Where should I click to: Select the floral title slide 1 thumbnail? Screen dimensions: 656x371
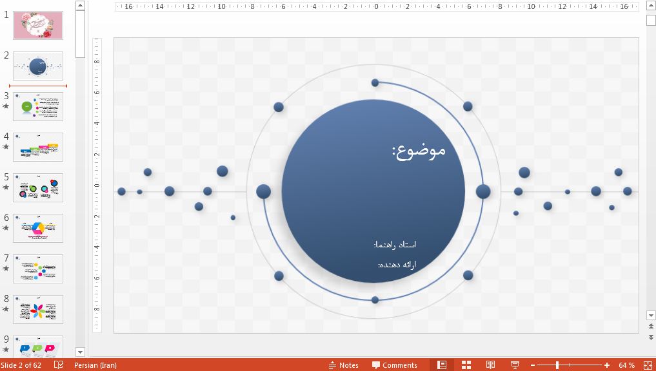(x=37, y=24)
